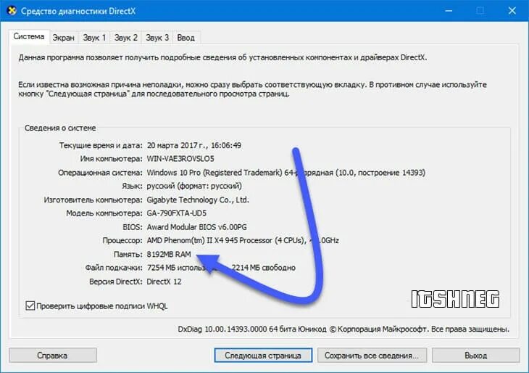Click the Выход button
The height and width of the screenshot is (373, 529).
point(475,356)
